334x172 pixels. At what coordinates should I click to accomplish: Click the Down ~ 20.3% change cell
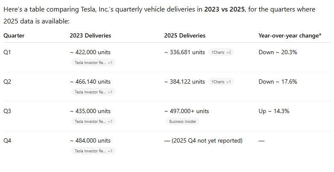point(278,52)
